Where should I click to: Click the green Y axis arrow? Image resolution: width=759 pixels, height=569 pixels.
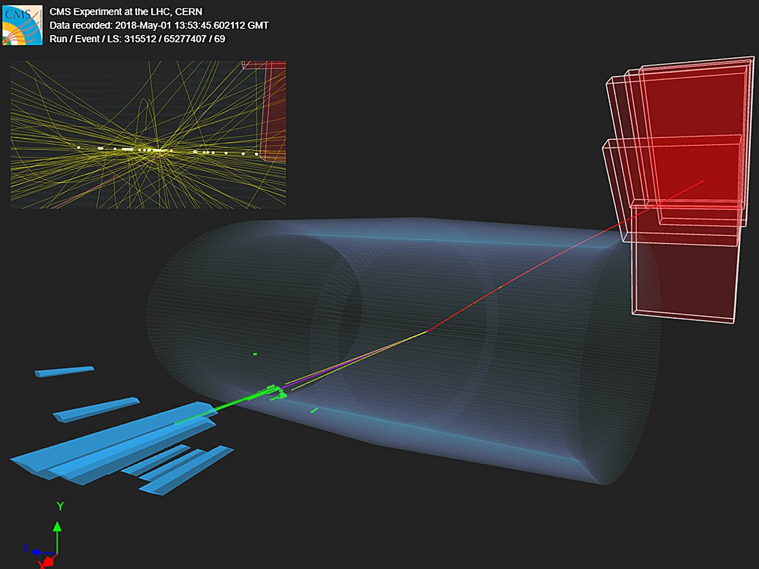click(57, 535)
